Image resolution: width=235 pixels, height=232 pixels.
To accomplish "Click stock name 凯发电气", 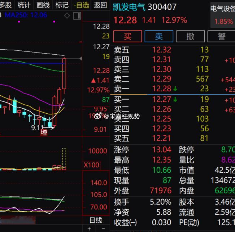I will click(x=129, y=7).
